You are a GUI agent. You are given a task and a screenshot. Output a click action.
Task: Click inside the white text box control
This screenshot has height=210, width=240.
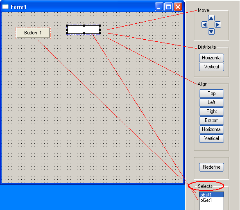pyautogui.click(x=84, y=29)
